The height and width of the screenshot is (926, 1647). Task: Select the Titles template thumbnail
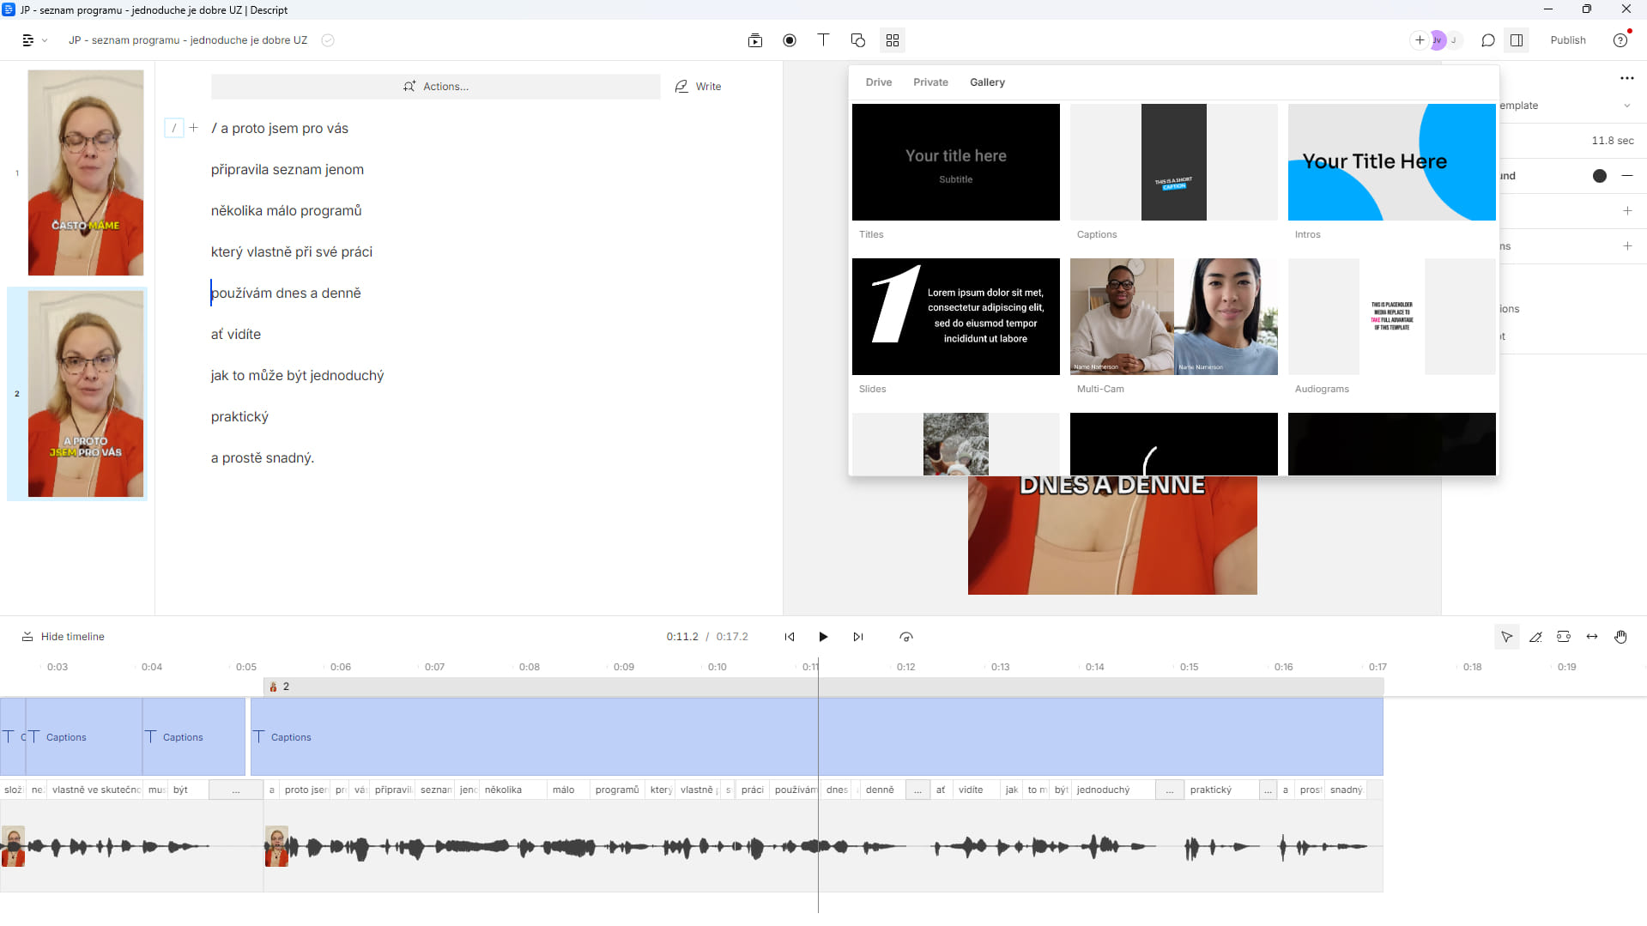point(955,162)
